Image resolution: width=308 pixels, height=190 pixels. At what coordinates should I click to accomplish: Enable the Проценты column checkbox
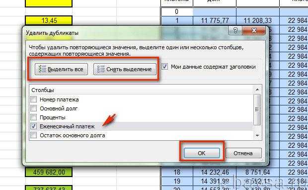[34, 117]
